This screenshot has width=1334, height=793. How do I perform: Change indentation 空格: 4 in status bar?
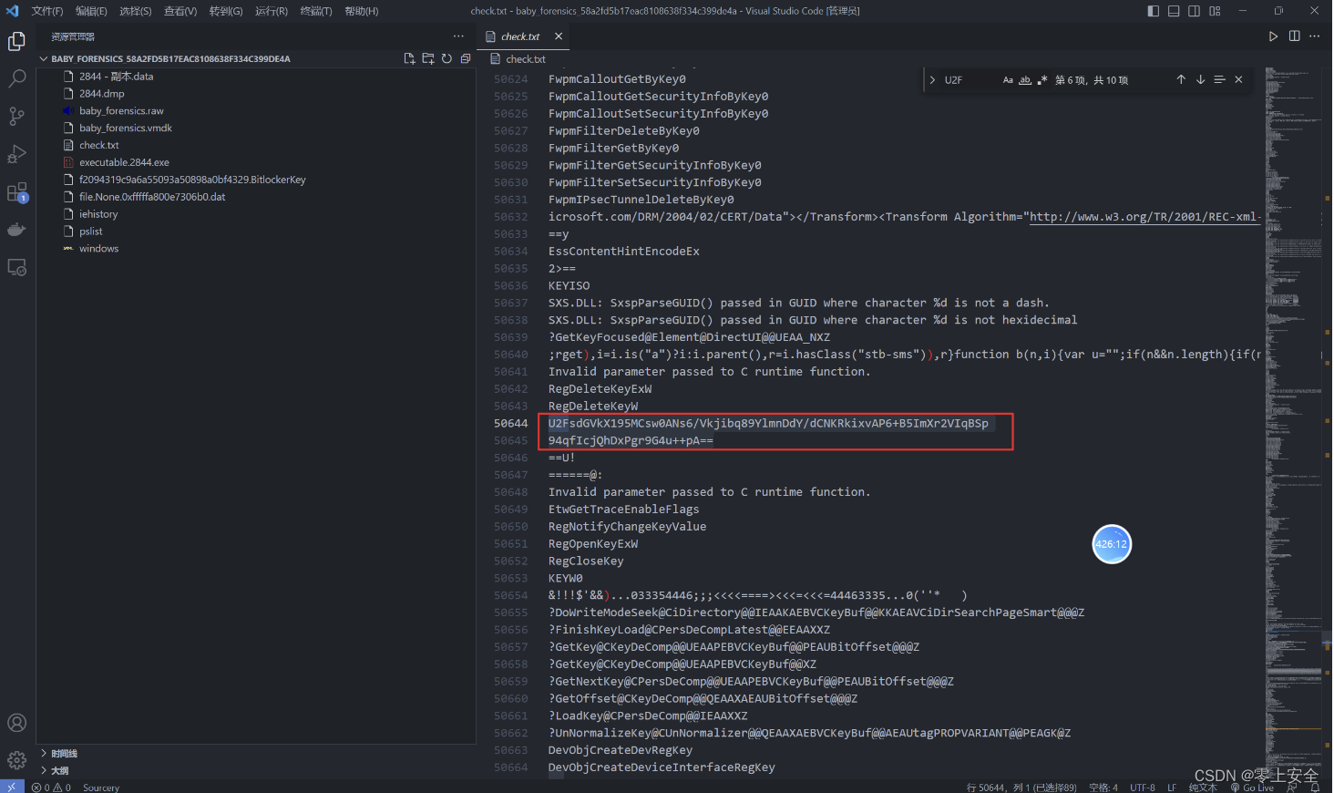tap(1103, 788)
